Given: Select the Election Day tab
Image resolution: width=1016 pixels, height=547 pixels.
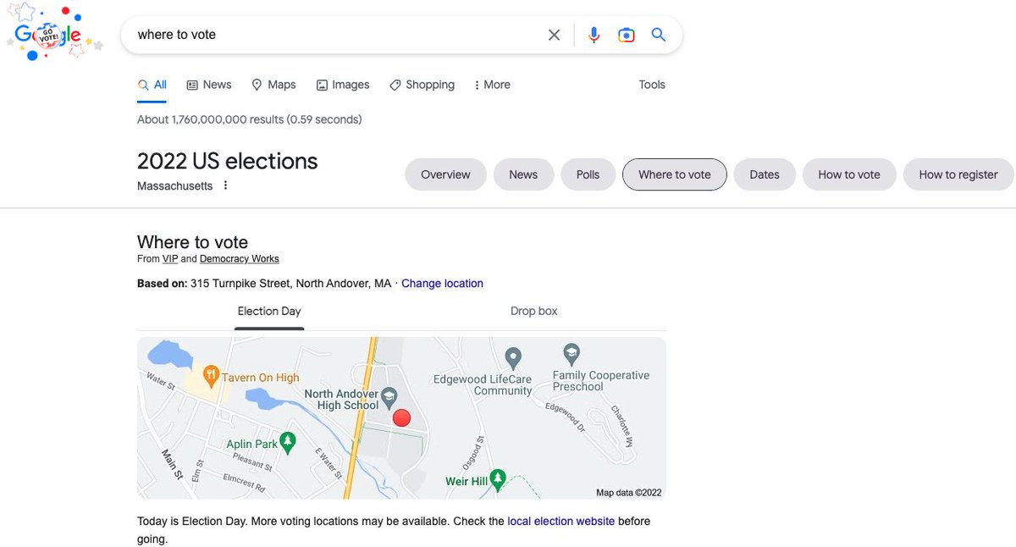Looking at the screenshot, I should 269,312.
